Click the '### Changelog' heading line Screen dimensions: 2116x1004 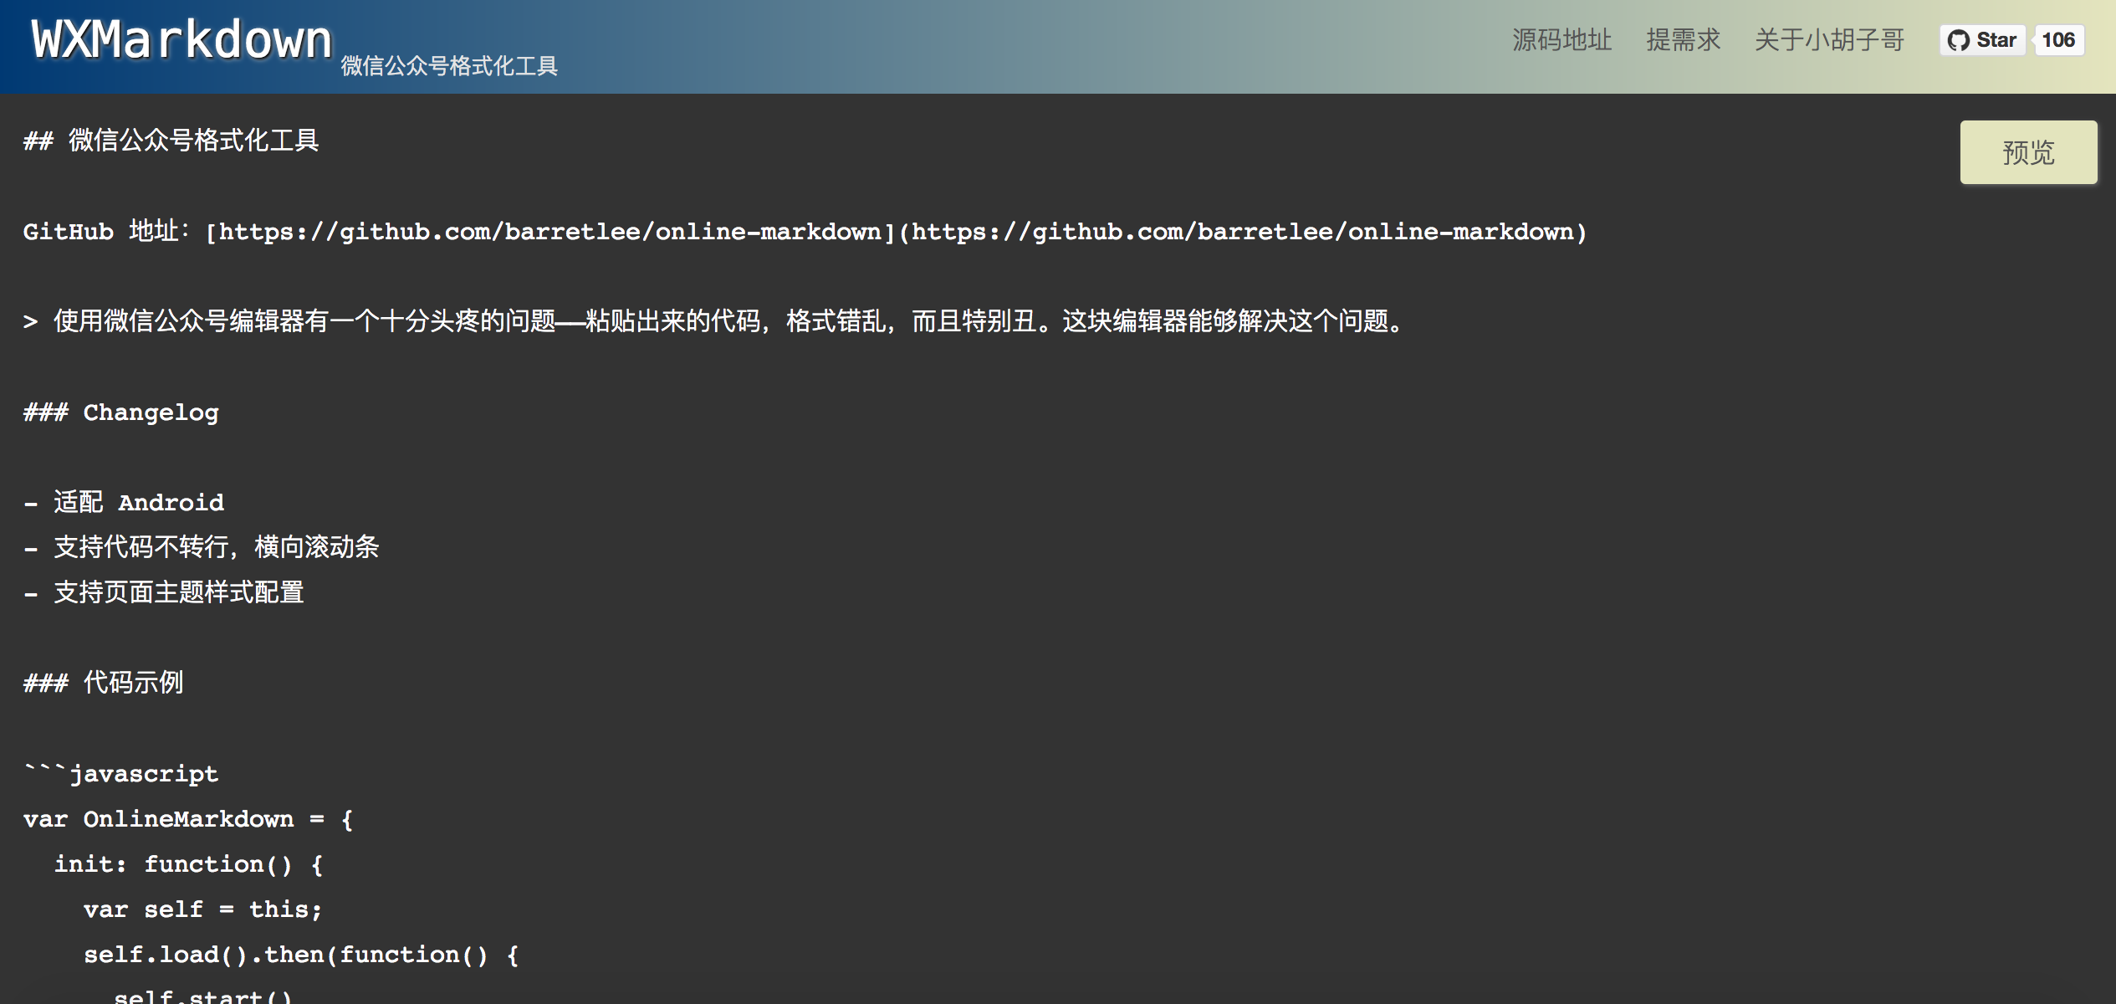pos(121,412)
